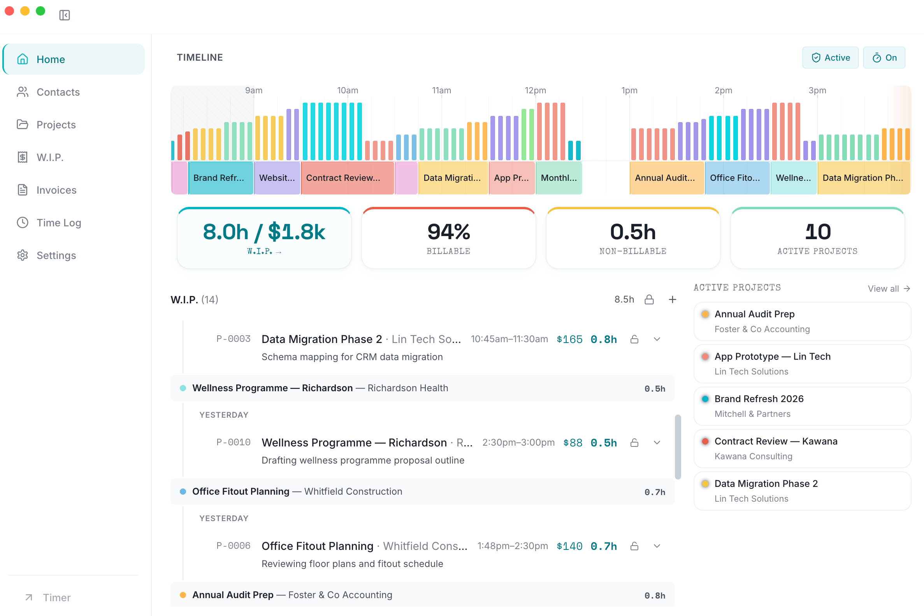
Task: Select App Pr... timeline block
Action: [x=511, y=178]
